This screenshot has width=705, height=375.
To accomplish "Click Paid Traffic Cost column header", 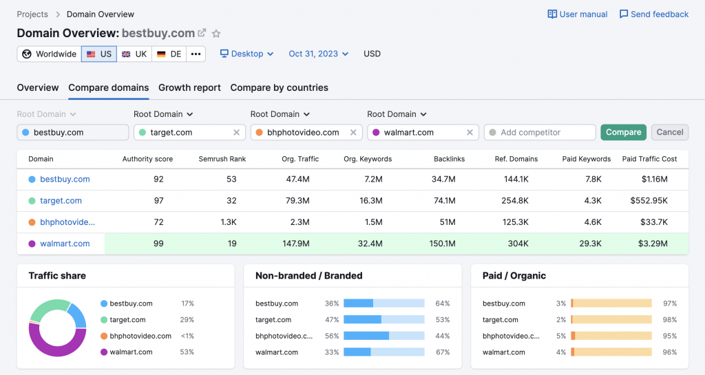I will [649, 159].
